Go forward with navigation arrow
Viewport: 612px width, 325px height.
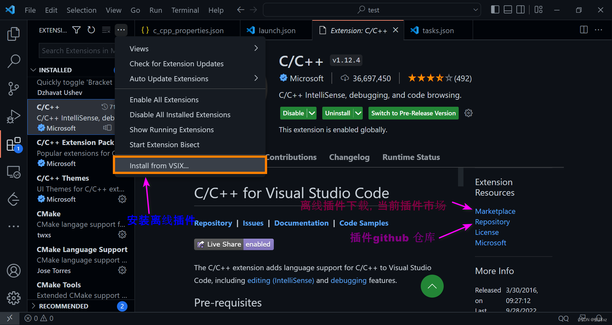[253, 10]
